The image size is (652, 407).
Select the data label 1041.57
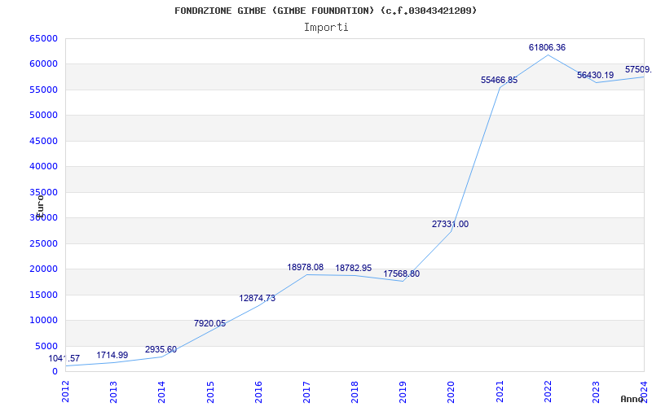pos(64,359)
